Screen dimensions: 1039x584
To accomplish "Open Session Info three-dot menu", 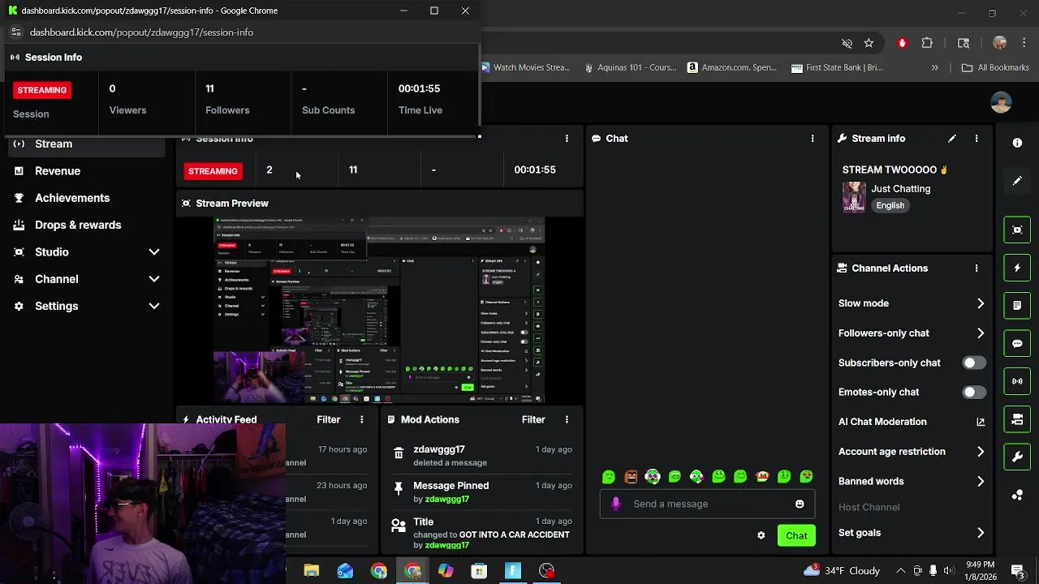I will click(567, 139).
